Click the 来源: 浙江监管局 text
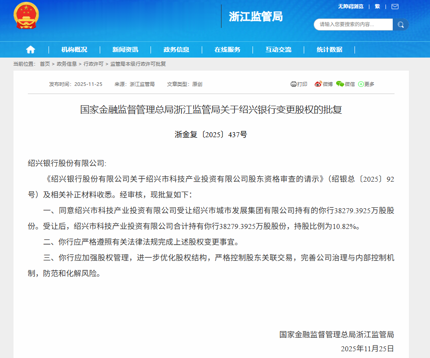The image size is (430, 358). click(x=135, y=84)
